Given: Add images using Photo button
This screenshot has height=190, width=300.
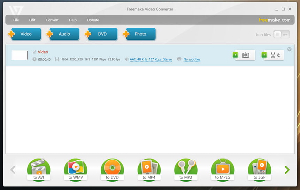Looking at the screenshot, I should click(139, 34).
